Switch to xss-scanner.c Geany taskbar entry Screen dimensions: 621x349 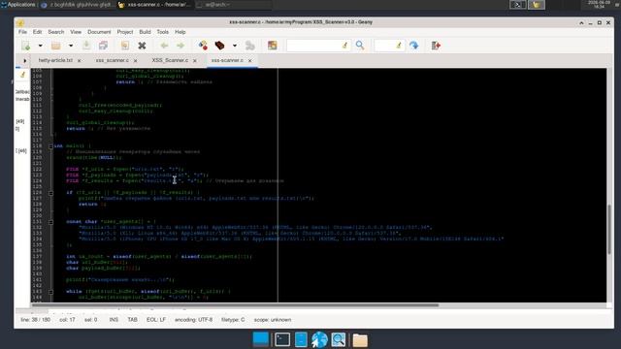155,5
